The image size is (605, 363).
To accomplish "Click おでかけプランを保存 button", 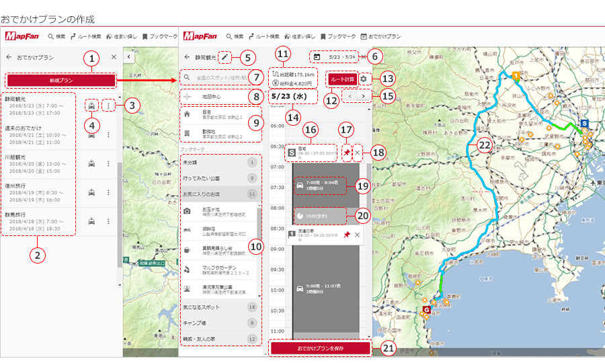I will click(x=320, y=348).
